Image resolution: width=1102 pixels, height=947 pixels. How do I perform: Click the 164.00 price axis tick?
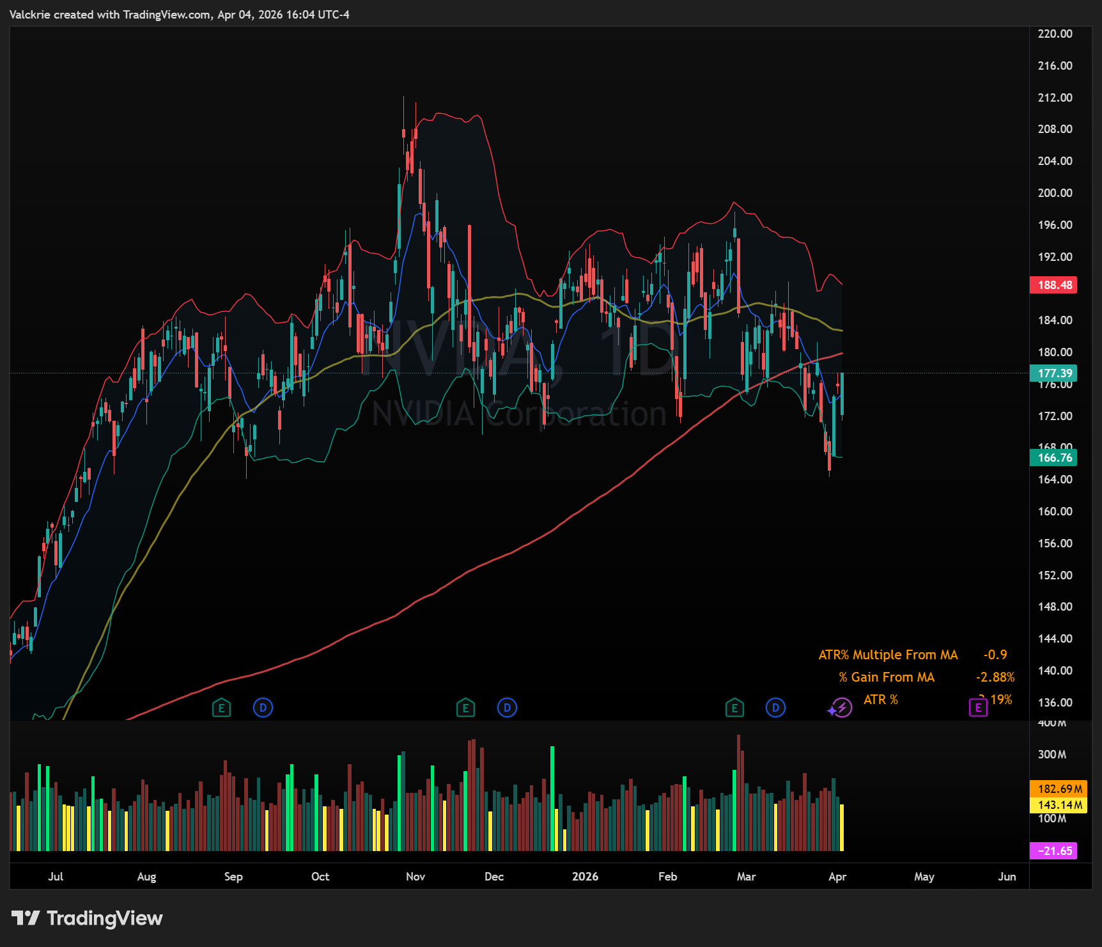coord(1055,480)
